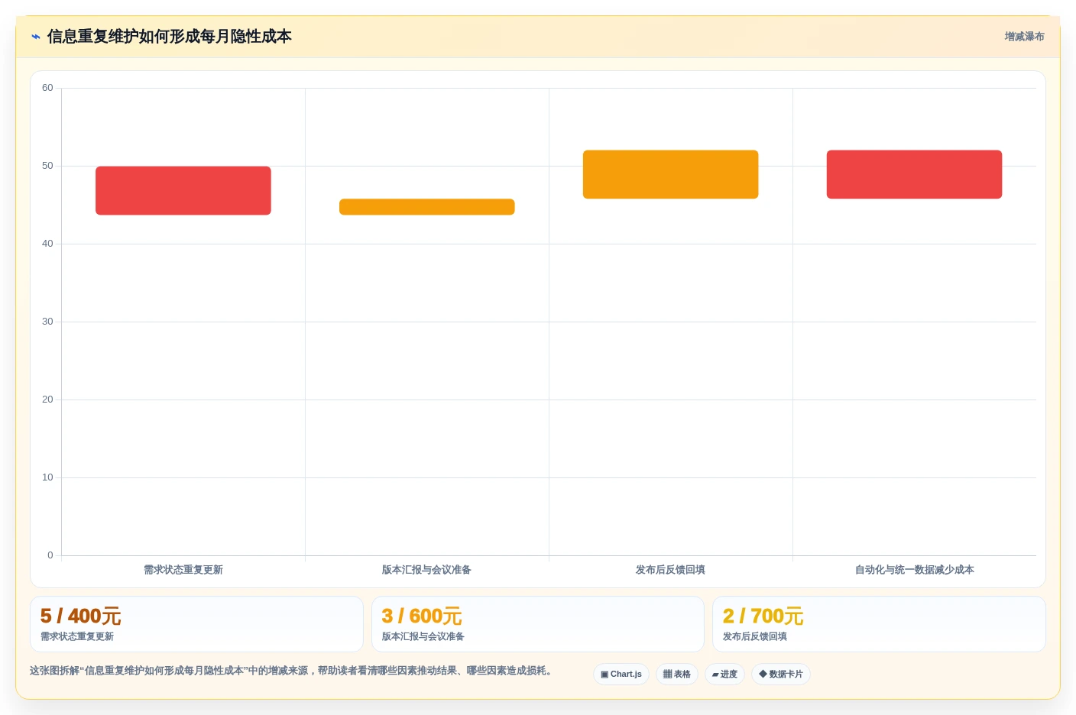The image size is (1076, 715).
Task: Open the 2 / 700元 data card
Action: 879,624
